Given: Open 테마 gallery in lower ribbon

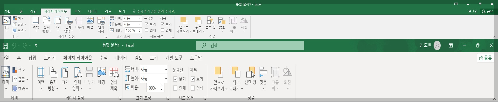Looking at the screenshot, I should 6,78.
